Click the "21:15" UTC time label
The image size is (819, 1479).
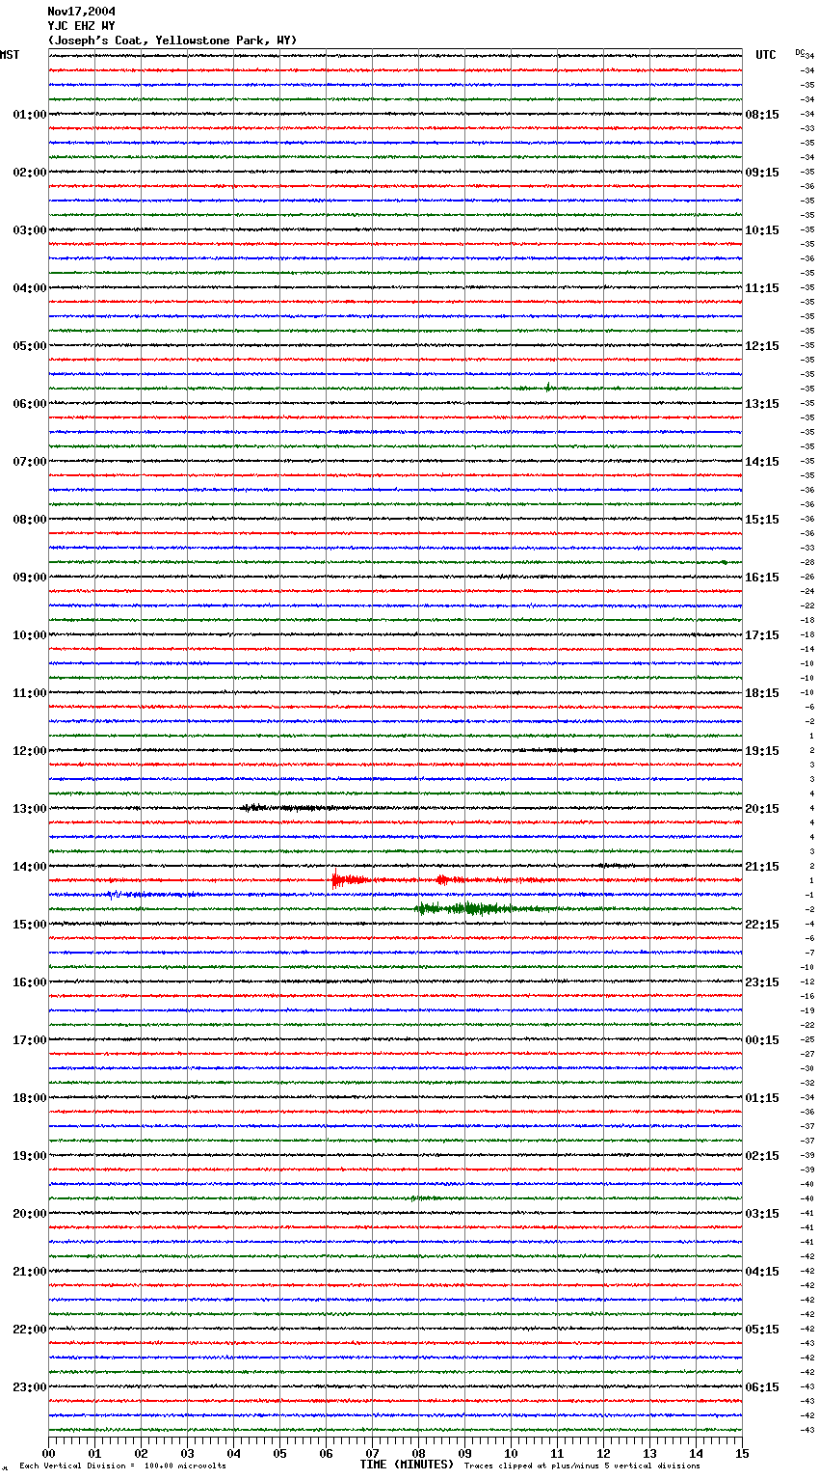[762, 867]
